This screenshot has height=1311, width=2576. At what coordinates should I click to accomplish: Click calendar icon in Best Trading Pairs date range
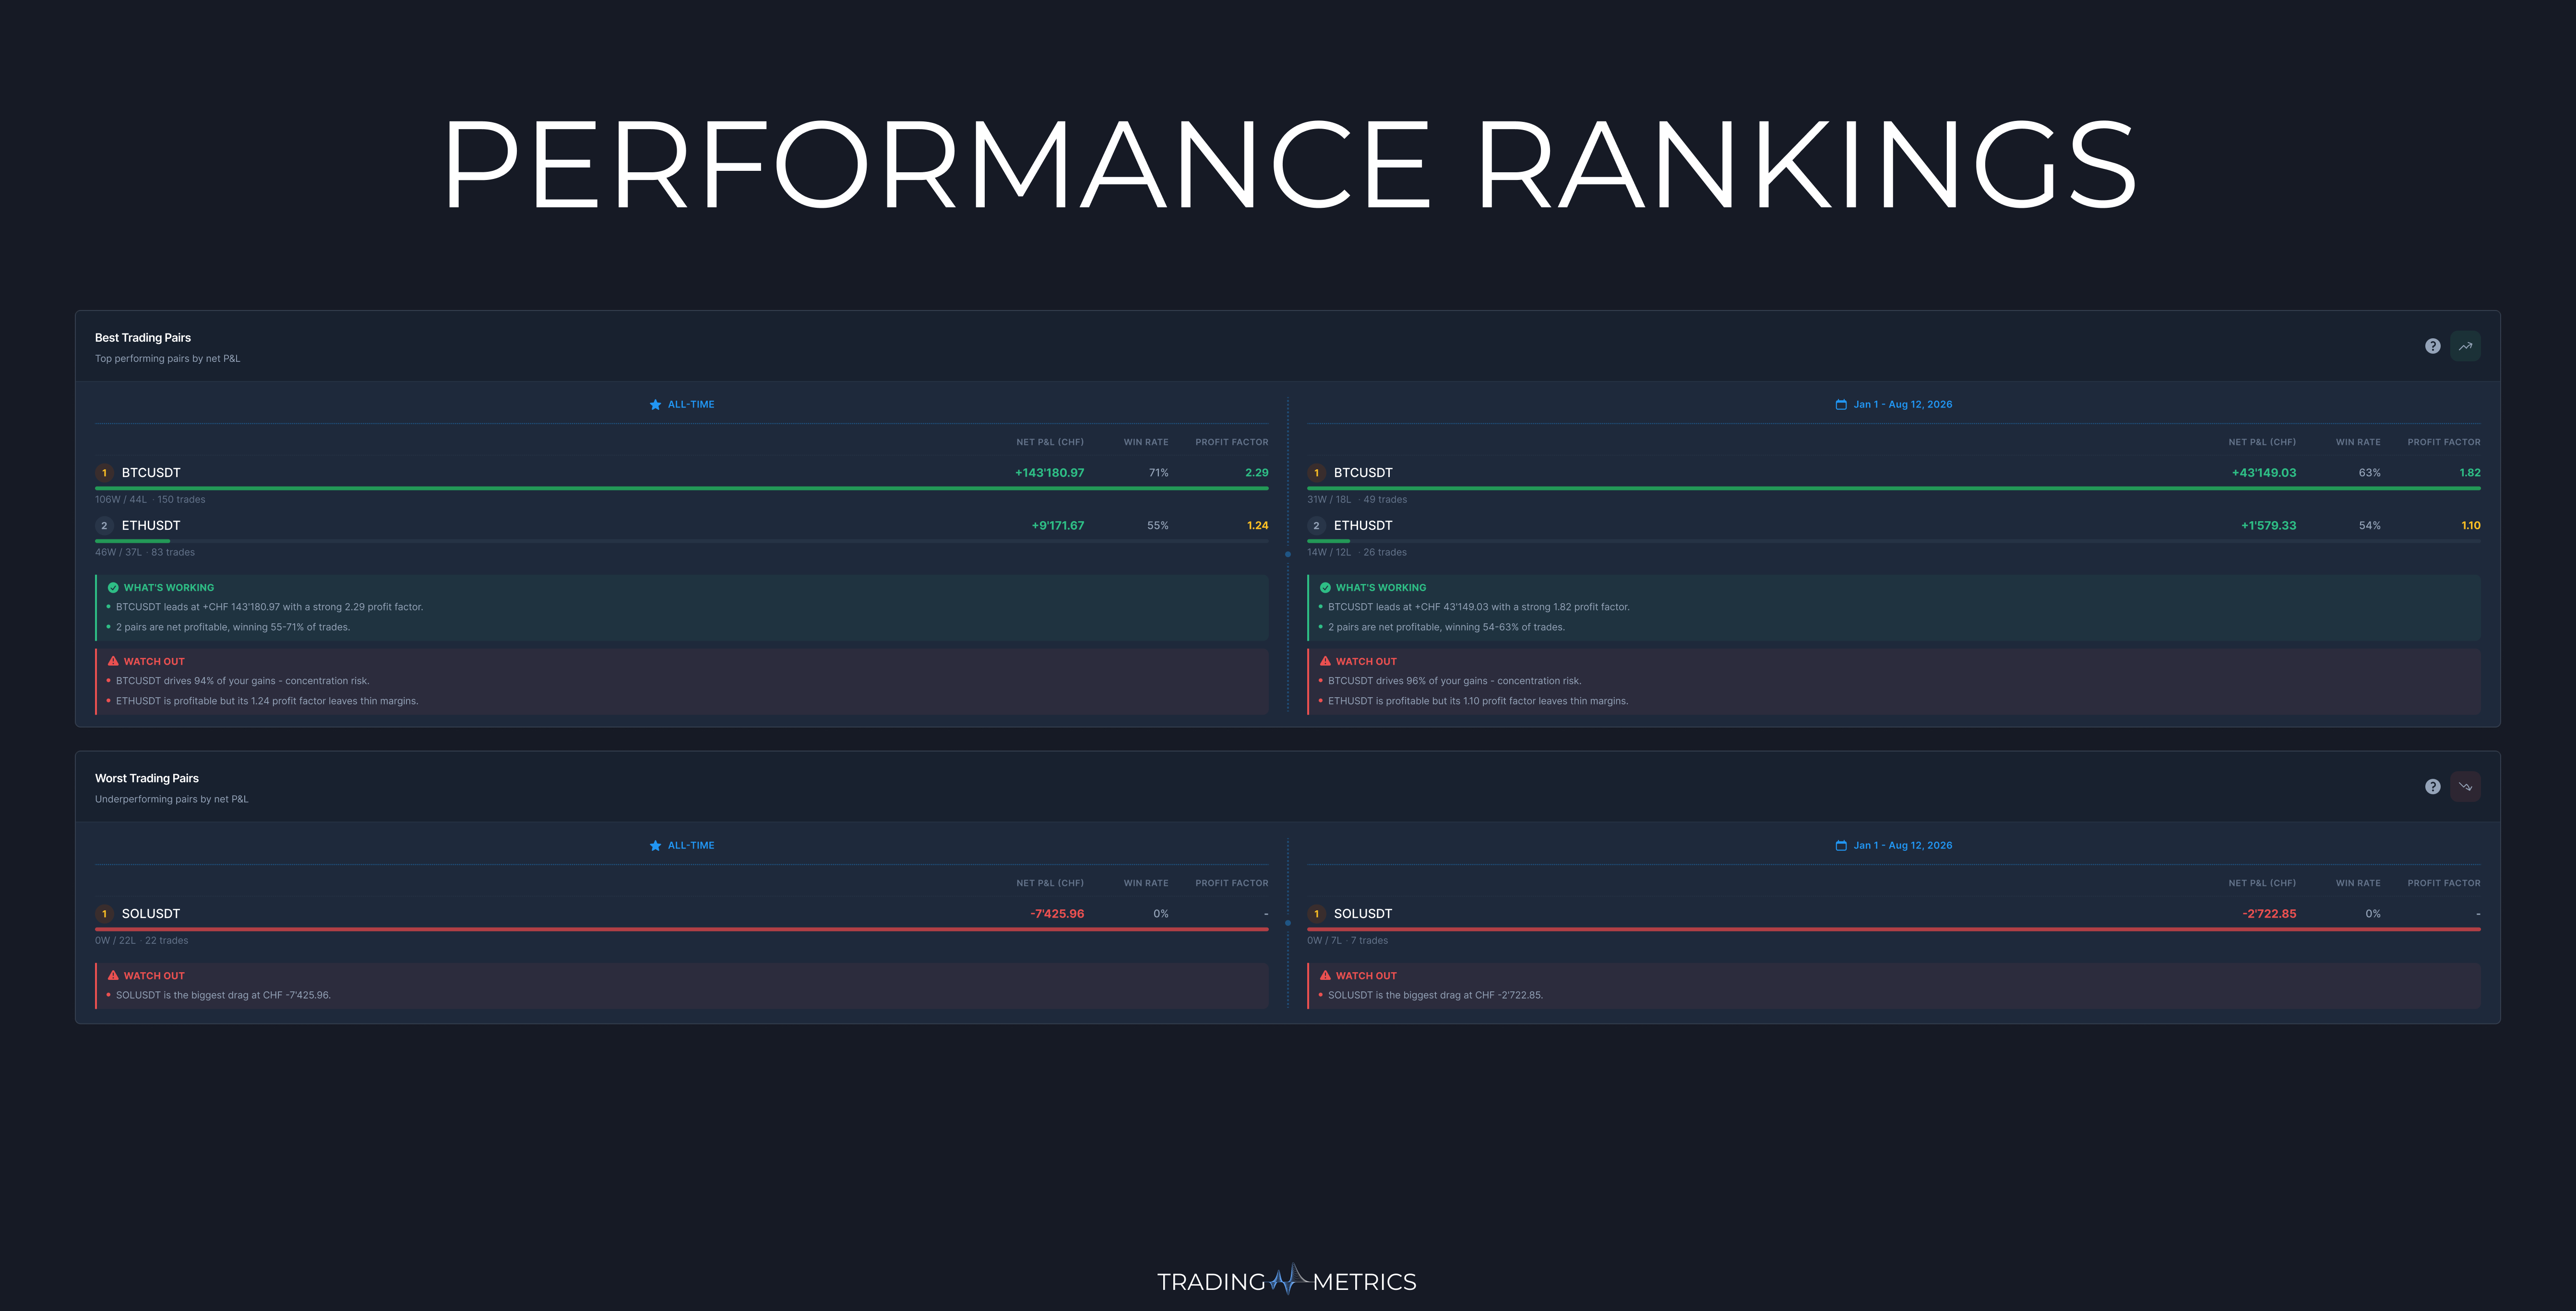coord(1841,405)
